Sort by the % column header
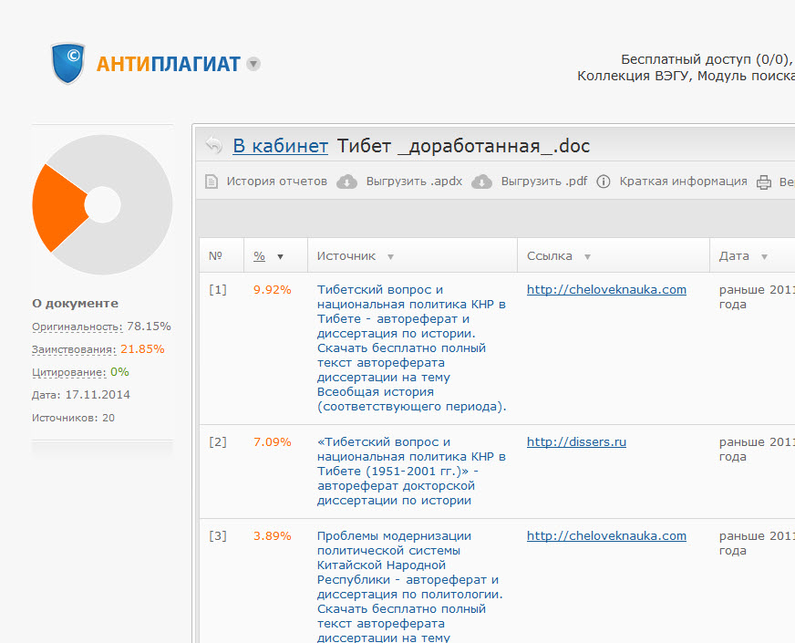This screenshot has height=643, width=795. [x=259, y=256]
